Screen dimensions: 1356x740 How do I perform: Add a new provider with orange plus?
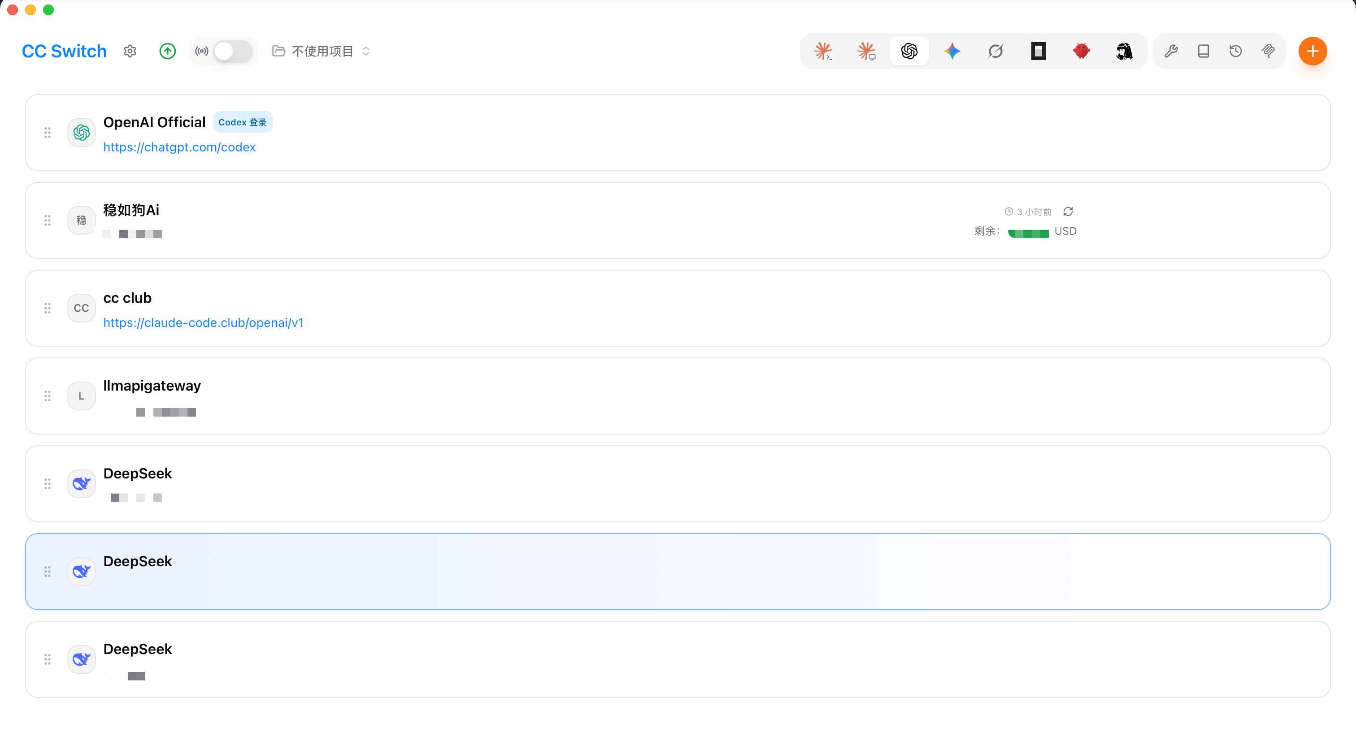(x=1313, y=51)
